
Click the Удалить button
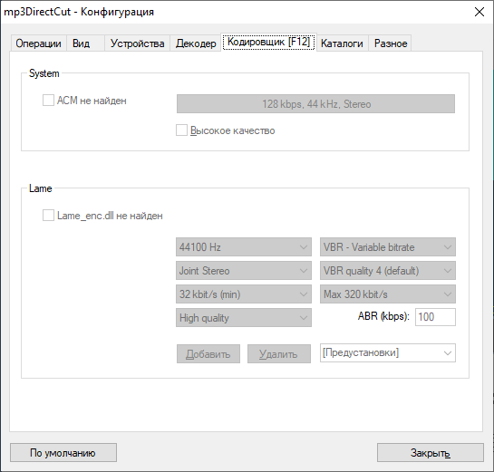click(279, 354)
